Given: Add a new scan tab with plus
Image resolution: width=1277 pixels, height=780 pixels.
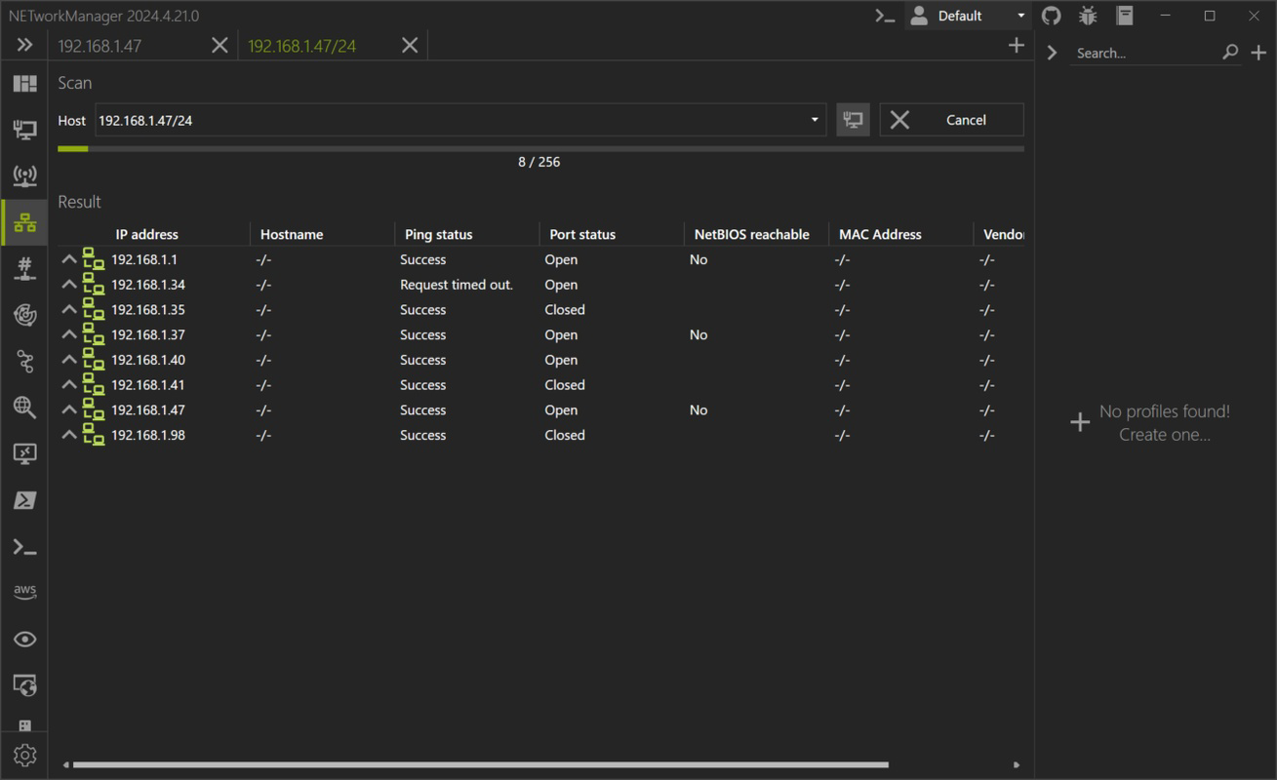Looking at the screenshot, I should 1016,45.
